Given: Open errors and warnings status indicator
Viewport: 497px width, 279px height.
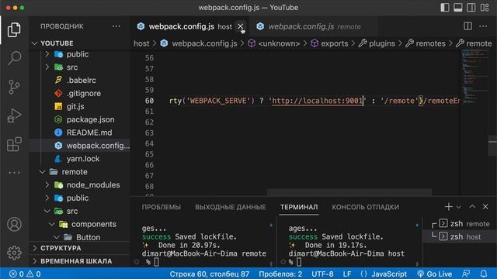Looking at the screenshot, I should (x=25, y=274).
